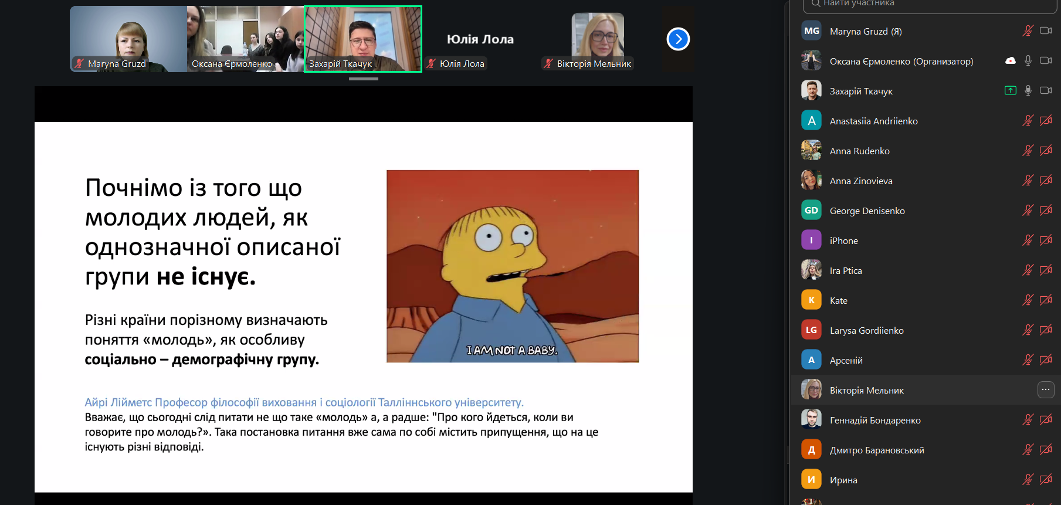This screenshot has height=505, width=1061.
Task: Click Kate's muted microphone icon
Action: click(1028, 300)
